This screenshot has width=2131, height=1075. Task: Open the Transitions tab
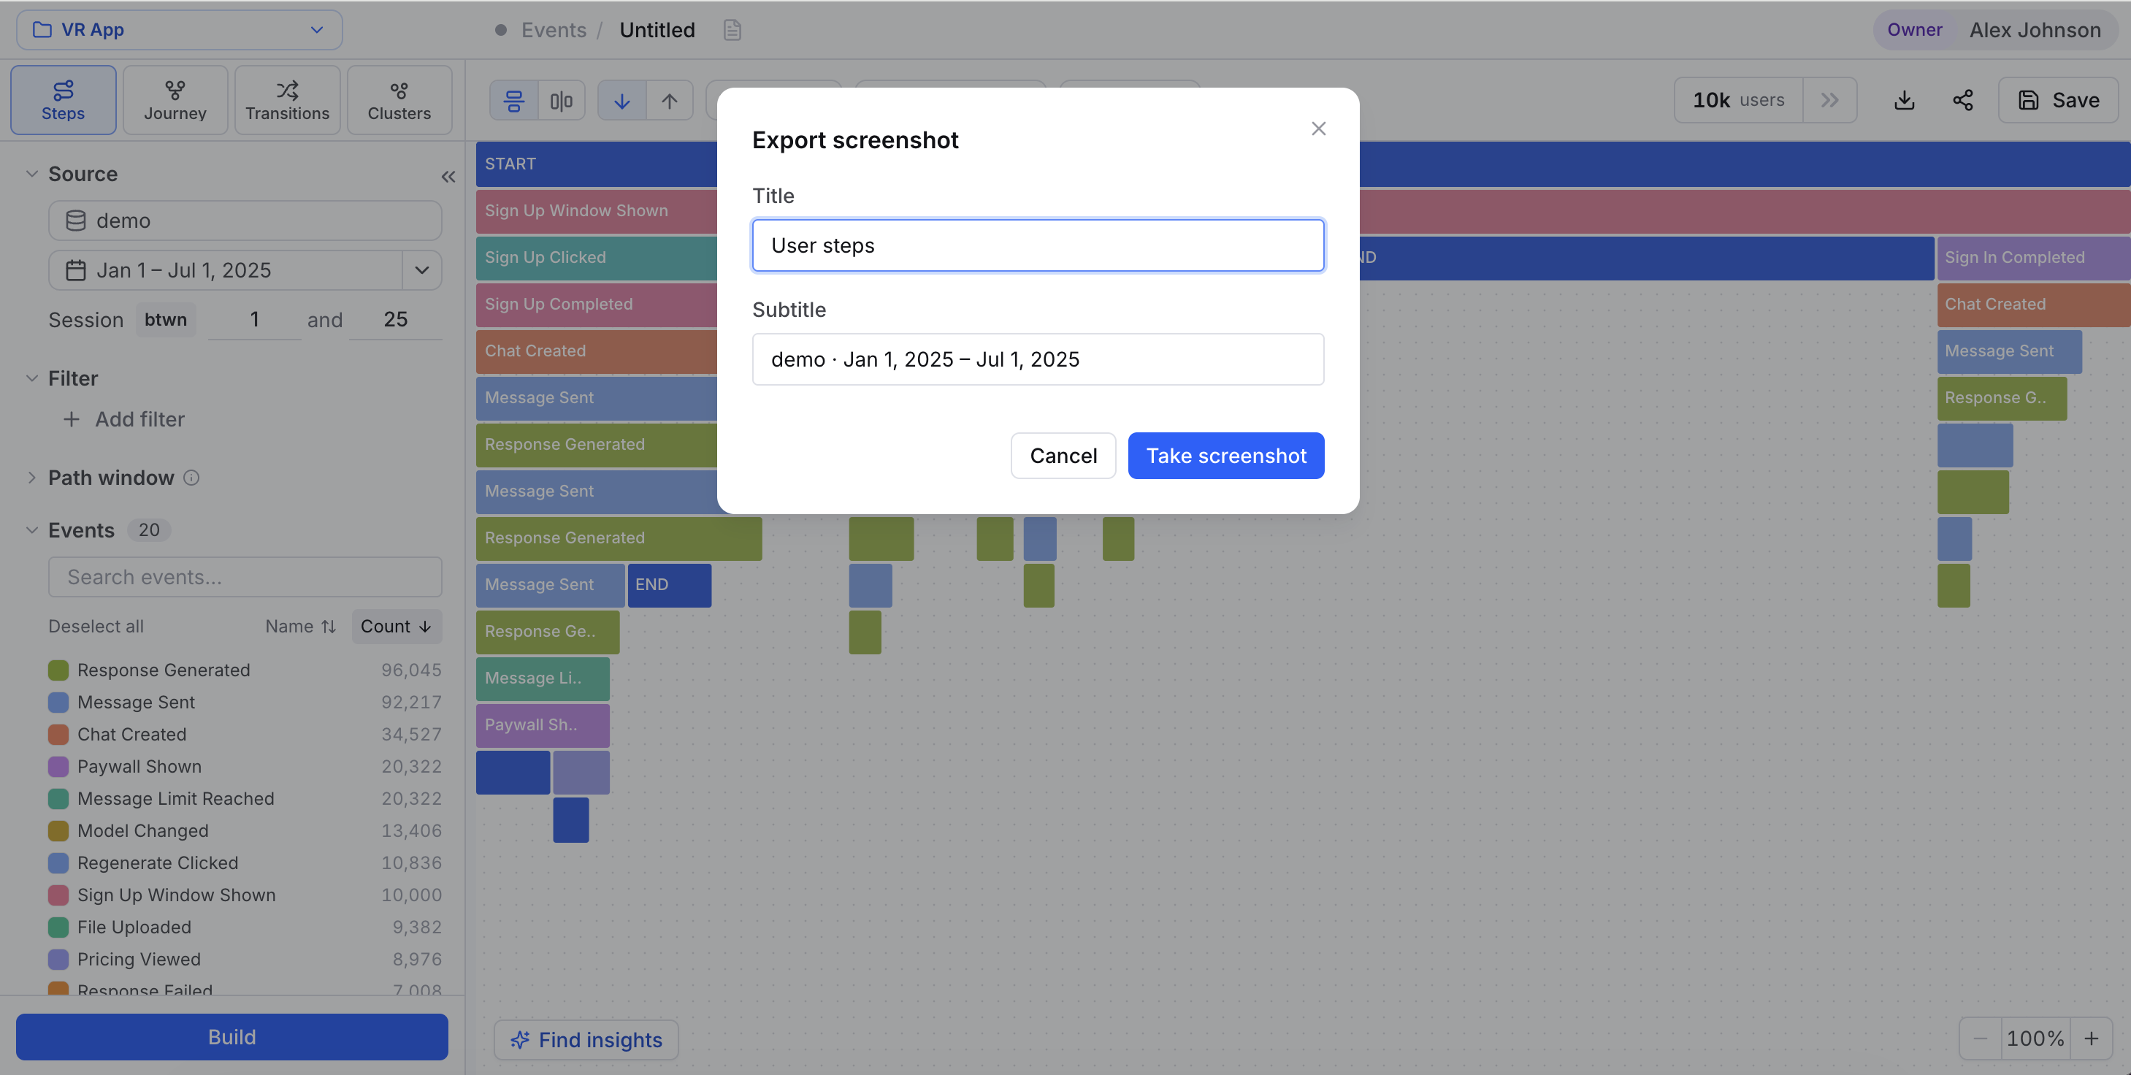(287, 100)
